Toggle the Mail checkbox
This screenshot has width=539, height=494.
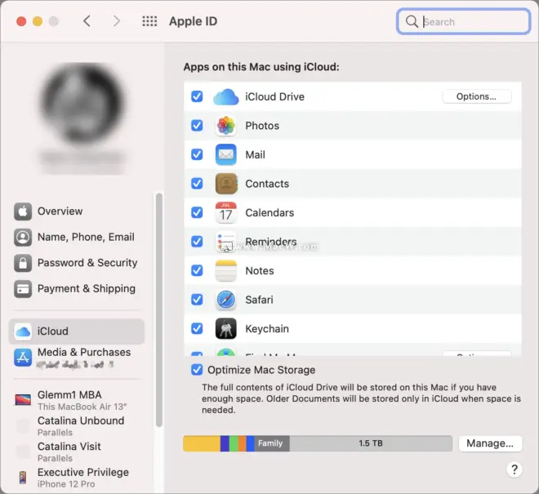197,154
